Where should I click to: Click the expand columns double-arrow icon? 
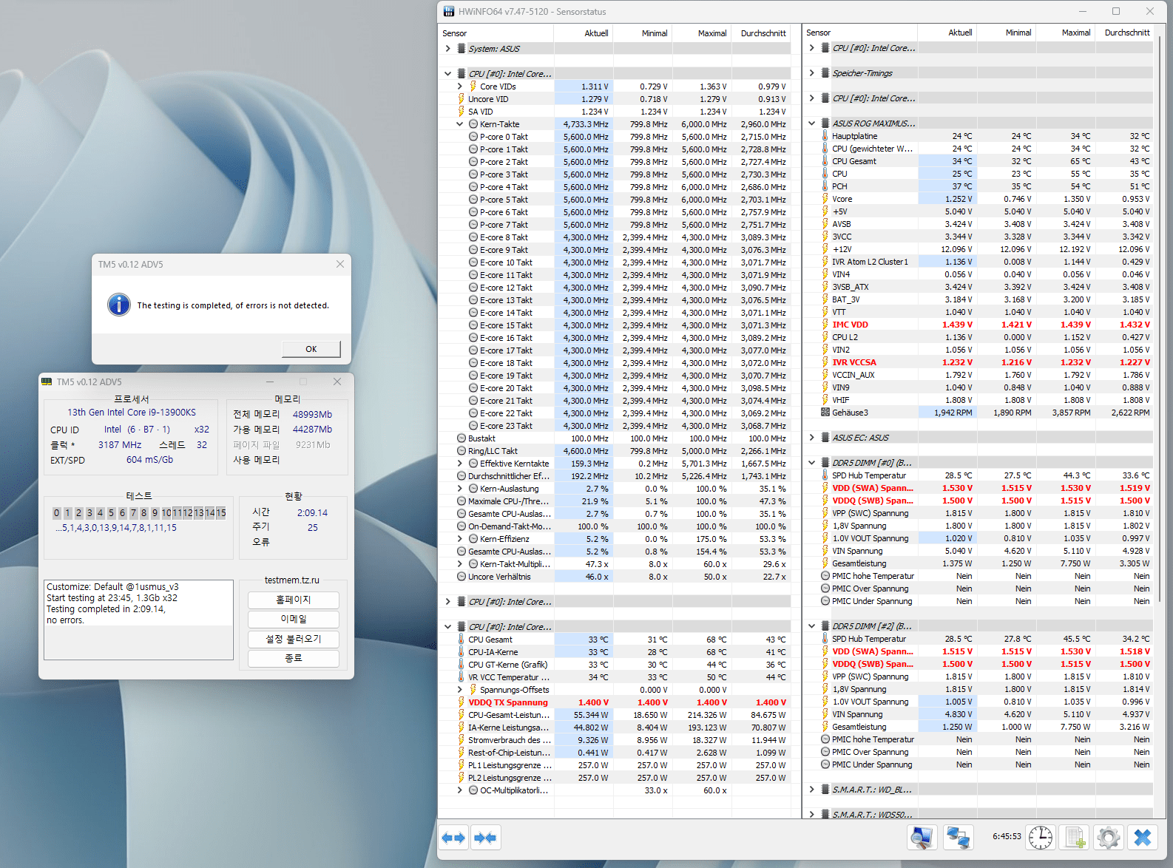point(453,838)
